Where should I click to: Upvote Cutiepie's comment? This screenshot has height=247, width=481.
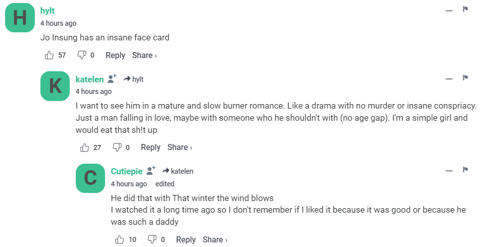pos(120,239)
